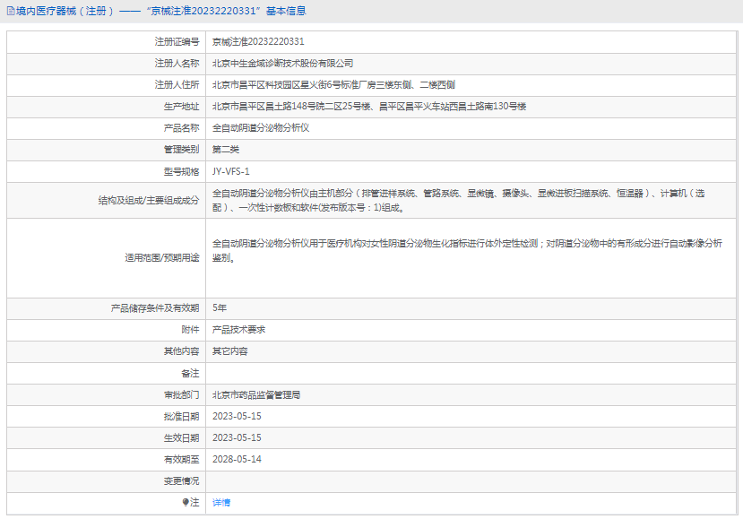Click the page title 境内医疗器械（注册）
The height and width of the screenshot is (519, 743).
pyautogui.click(x=65, y=11)
